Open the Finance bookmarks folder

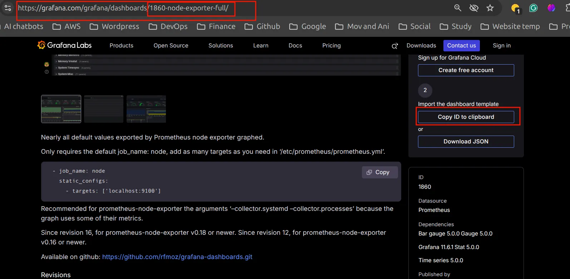pyautogui.click(x=216, y=26)
